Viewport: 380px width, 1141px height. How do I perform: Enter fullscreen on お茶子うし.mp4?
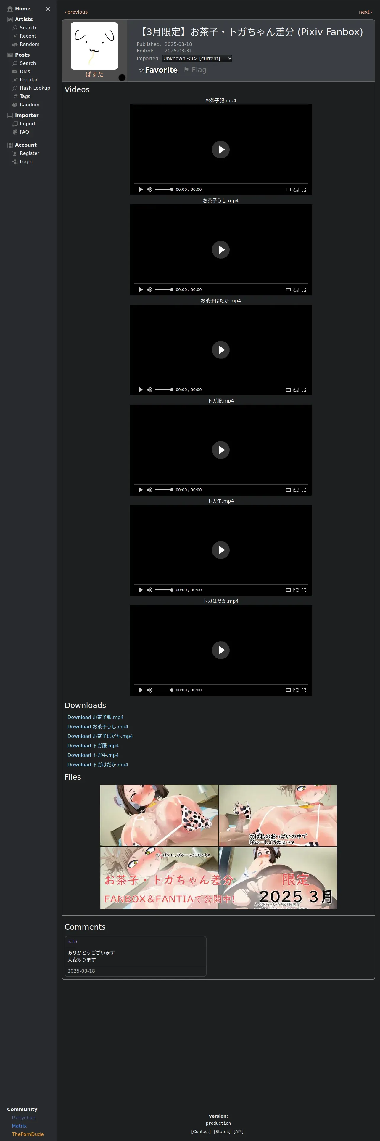click(x=303, y=290)
